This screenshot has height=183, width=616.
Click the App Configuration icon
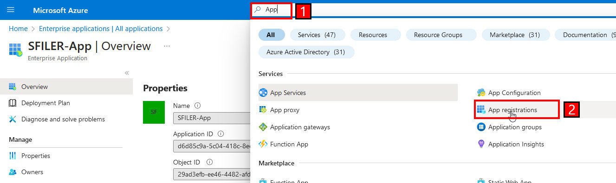click(x=481, y=93)
